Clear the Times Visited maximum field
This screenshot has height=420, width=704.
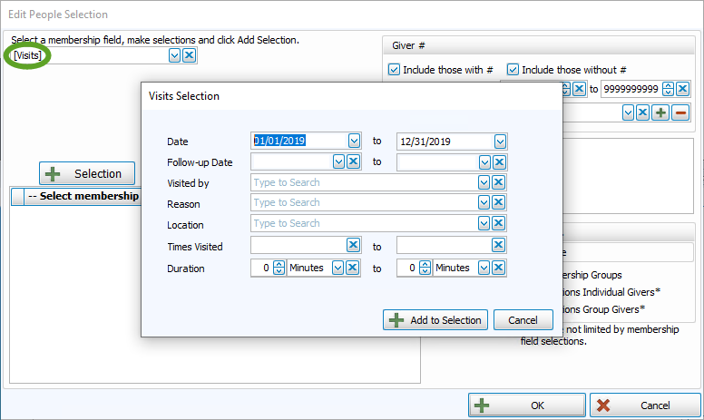point(499,246)
